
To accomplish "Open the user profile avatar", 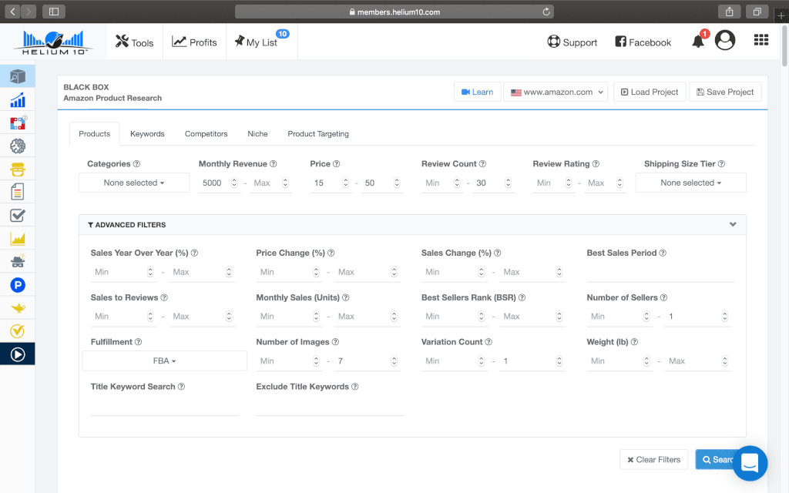I will coord(725,41).
